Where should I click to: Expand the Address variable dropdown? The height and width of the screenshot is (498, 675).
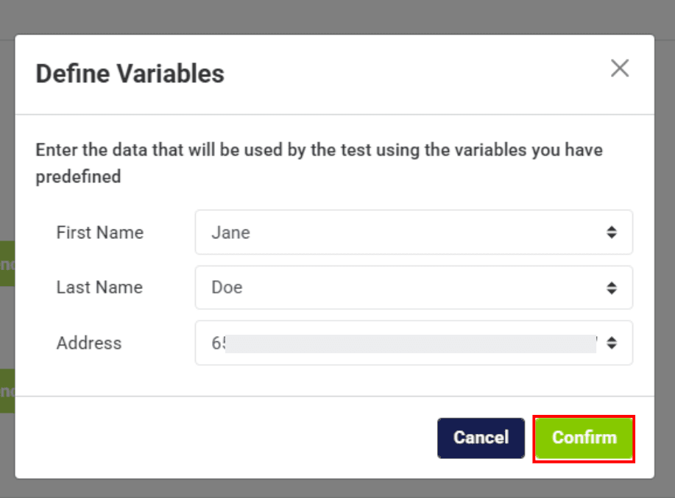[x=413, y=343]
